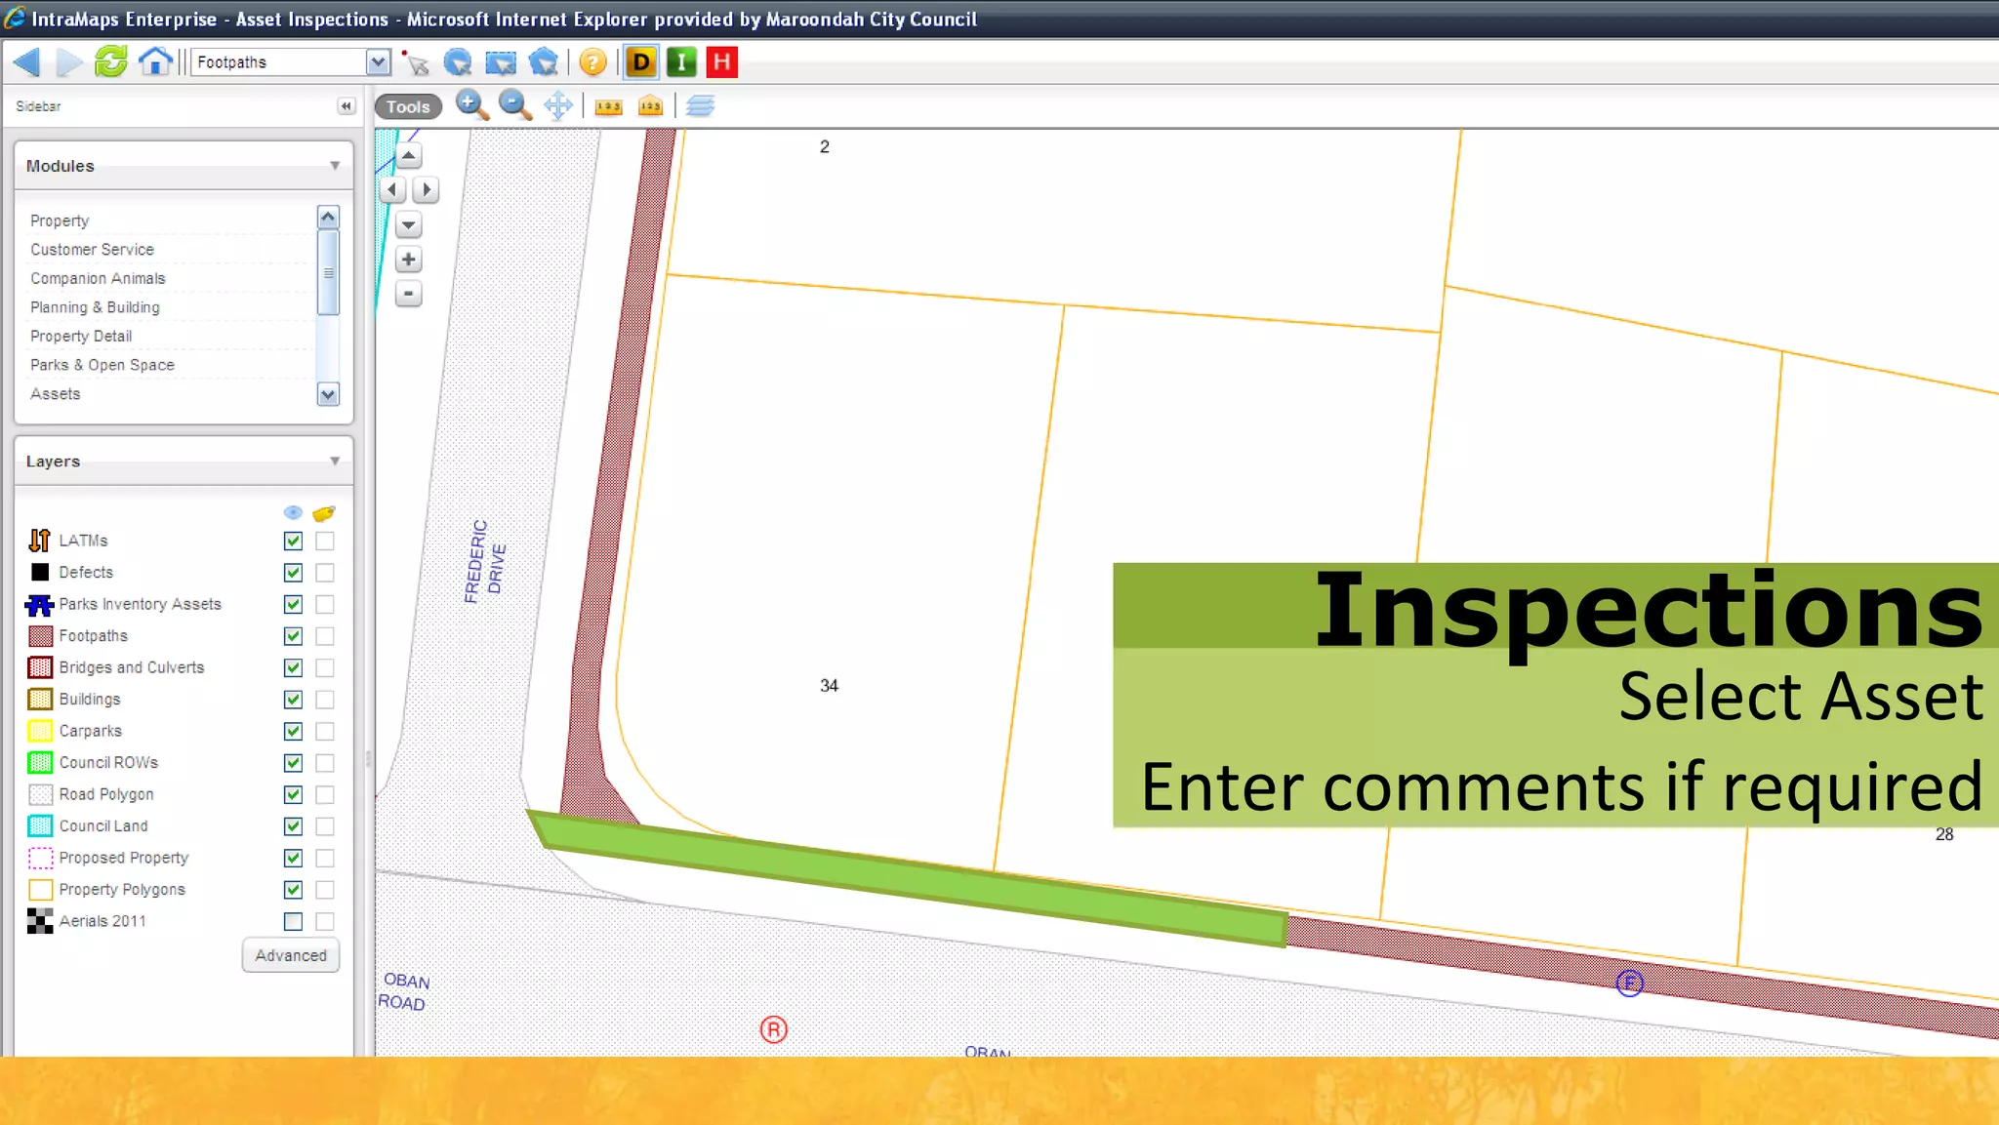This screenshot has width=1999, height=1125.
Task: Collapse the Sidebar panel
Action: tap(346, 105)
